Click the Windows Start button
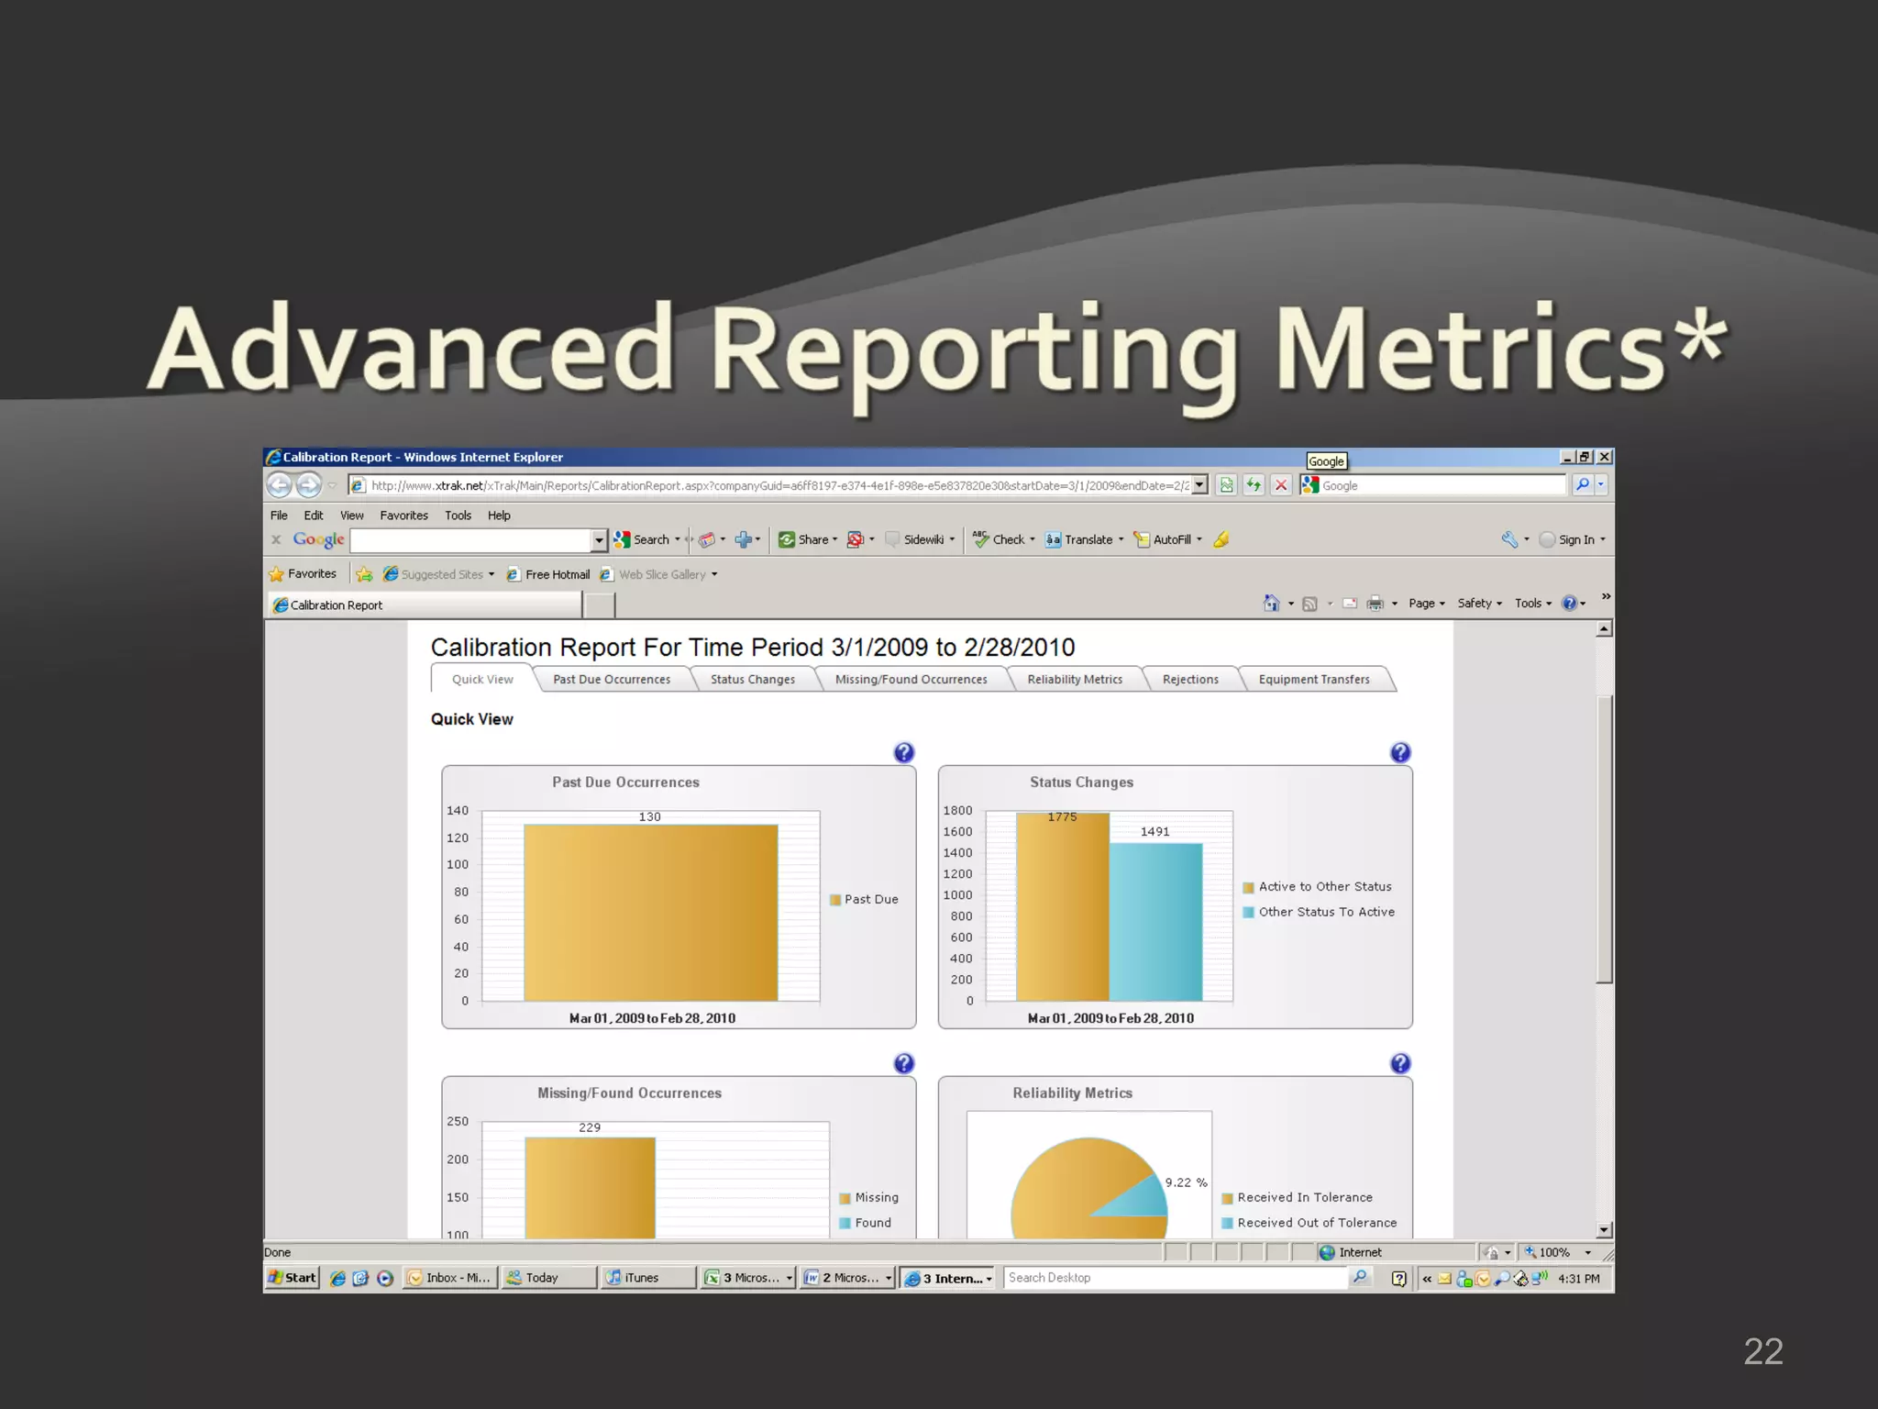The image size is (1878, 1409). point(292,1277)
